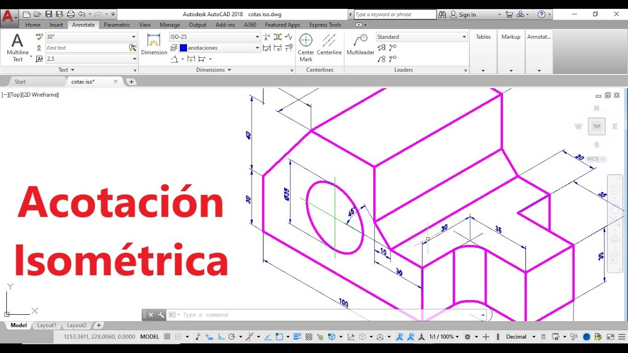The image size is (628, 353).
Task: Open the Autodesk App Store cart icon
Action: click(x=509, y=14)
